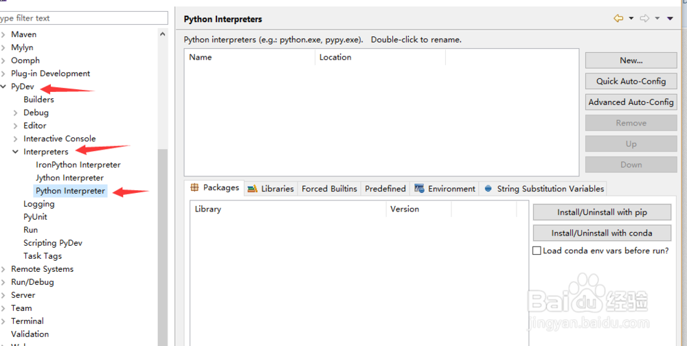687x346 pixels.
Task: Click Install/Uninstall with conda
Action: [602, 233]
